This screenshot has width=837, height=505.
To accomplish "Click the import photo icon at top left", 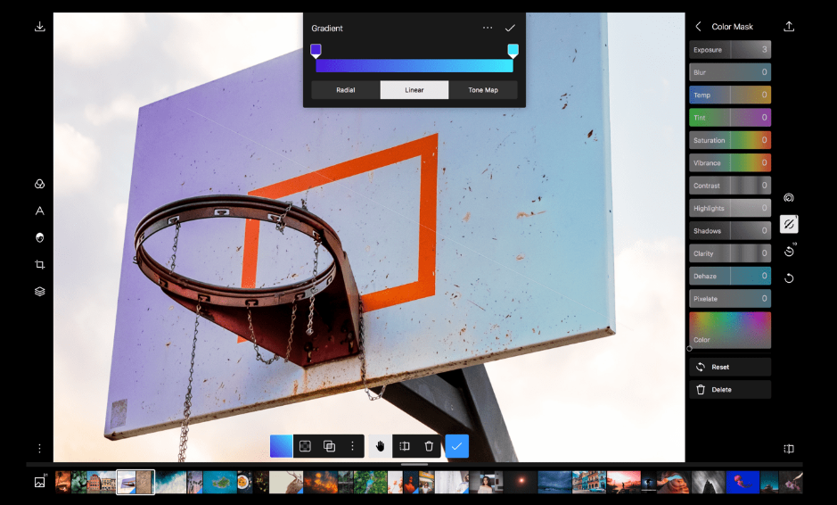I will point(39,26).
